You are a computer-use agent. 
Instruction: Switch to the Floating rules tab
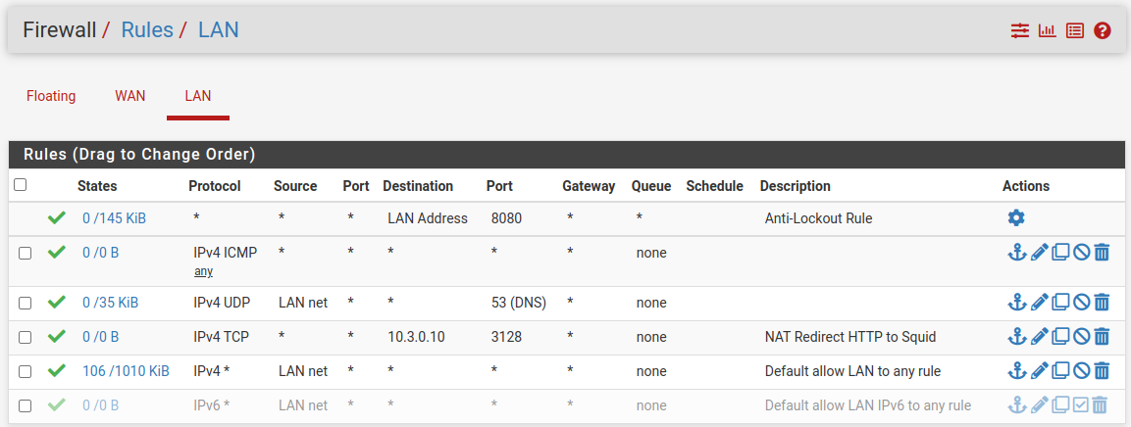tap(51, 96)
